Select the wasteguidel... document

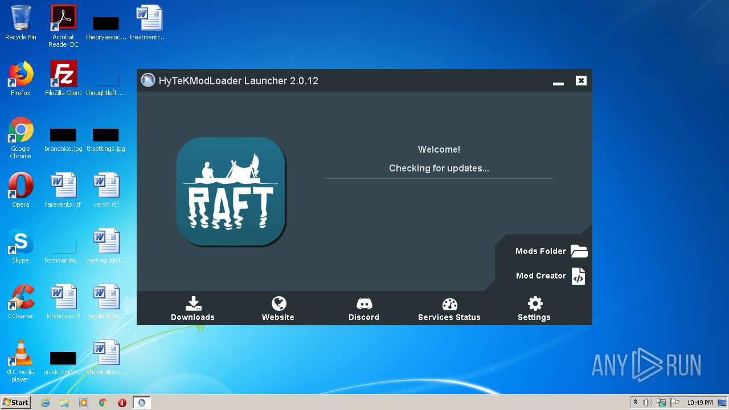click(x=106, y=246)
